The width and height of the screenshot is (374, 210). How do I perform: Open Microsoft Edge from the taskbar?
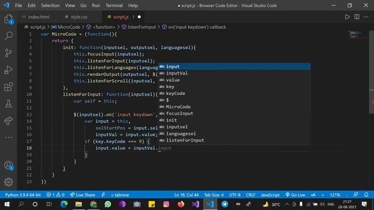(64, 204)
